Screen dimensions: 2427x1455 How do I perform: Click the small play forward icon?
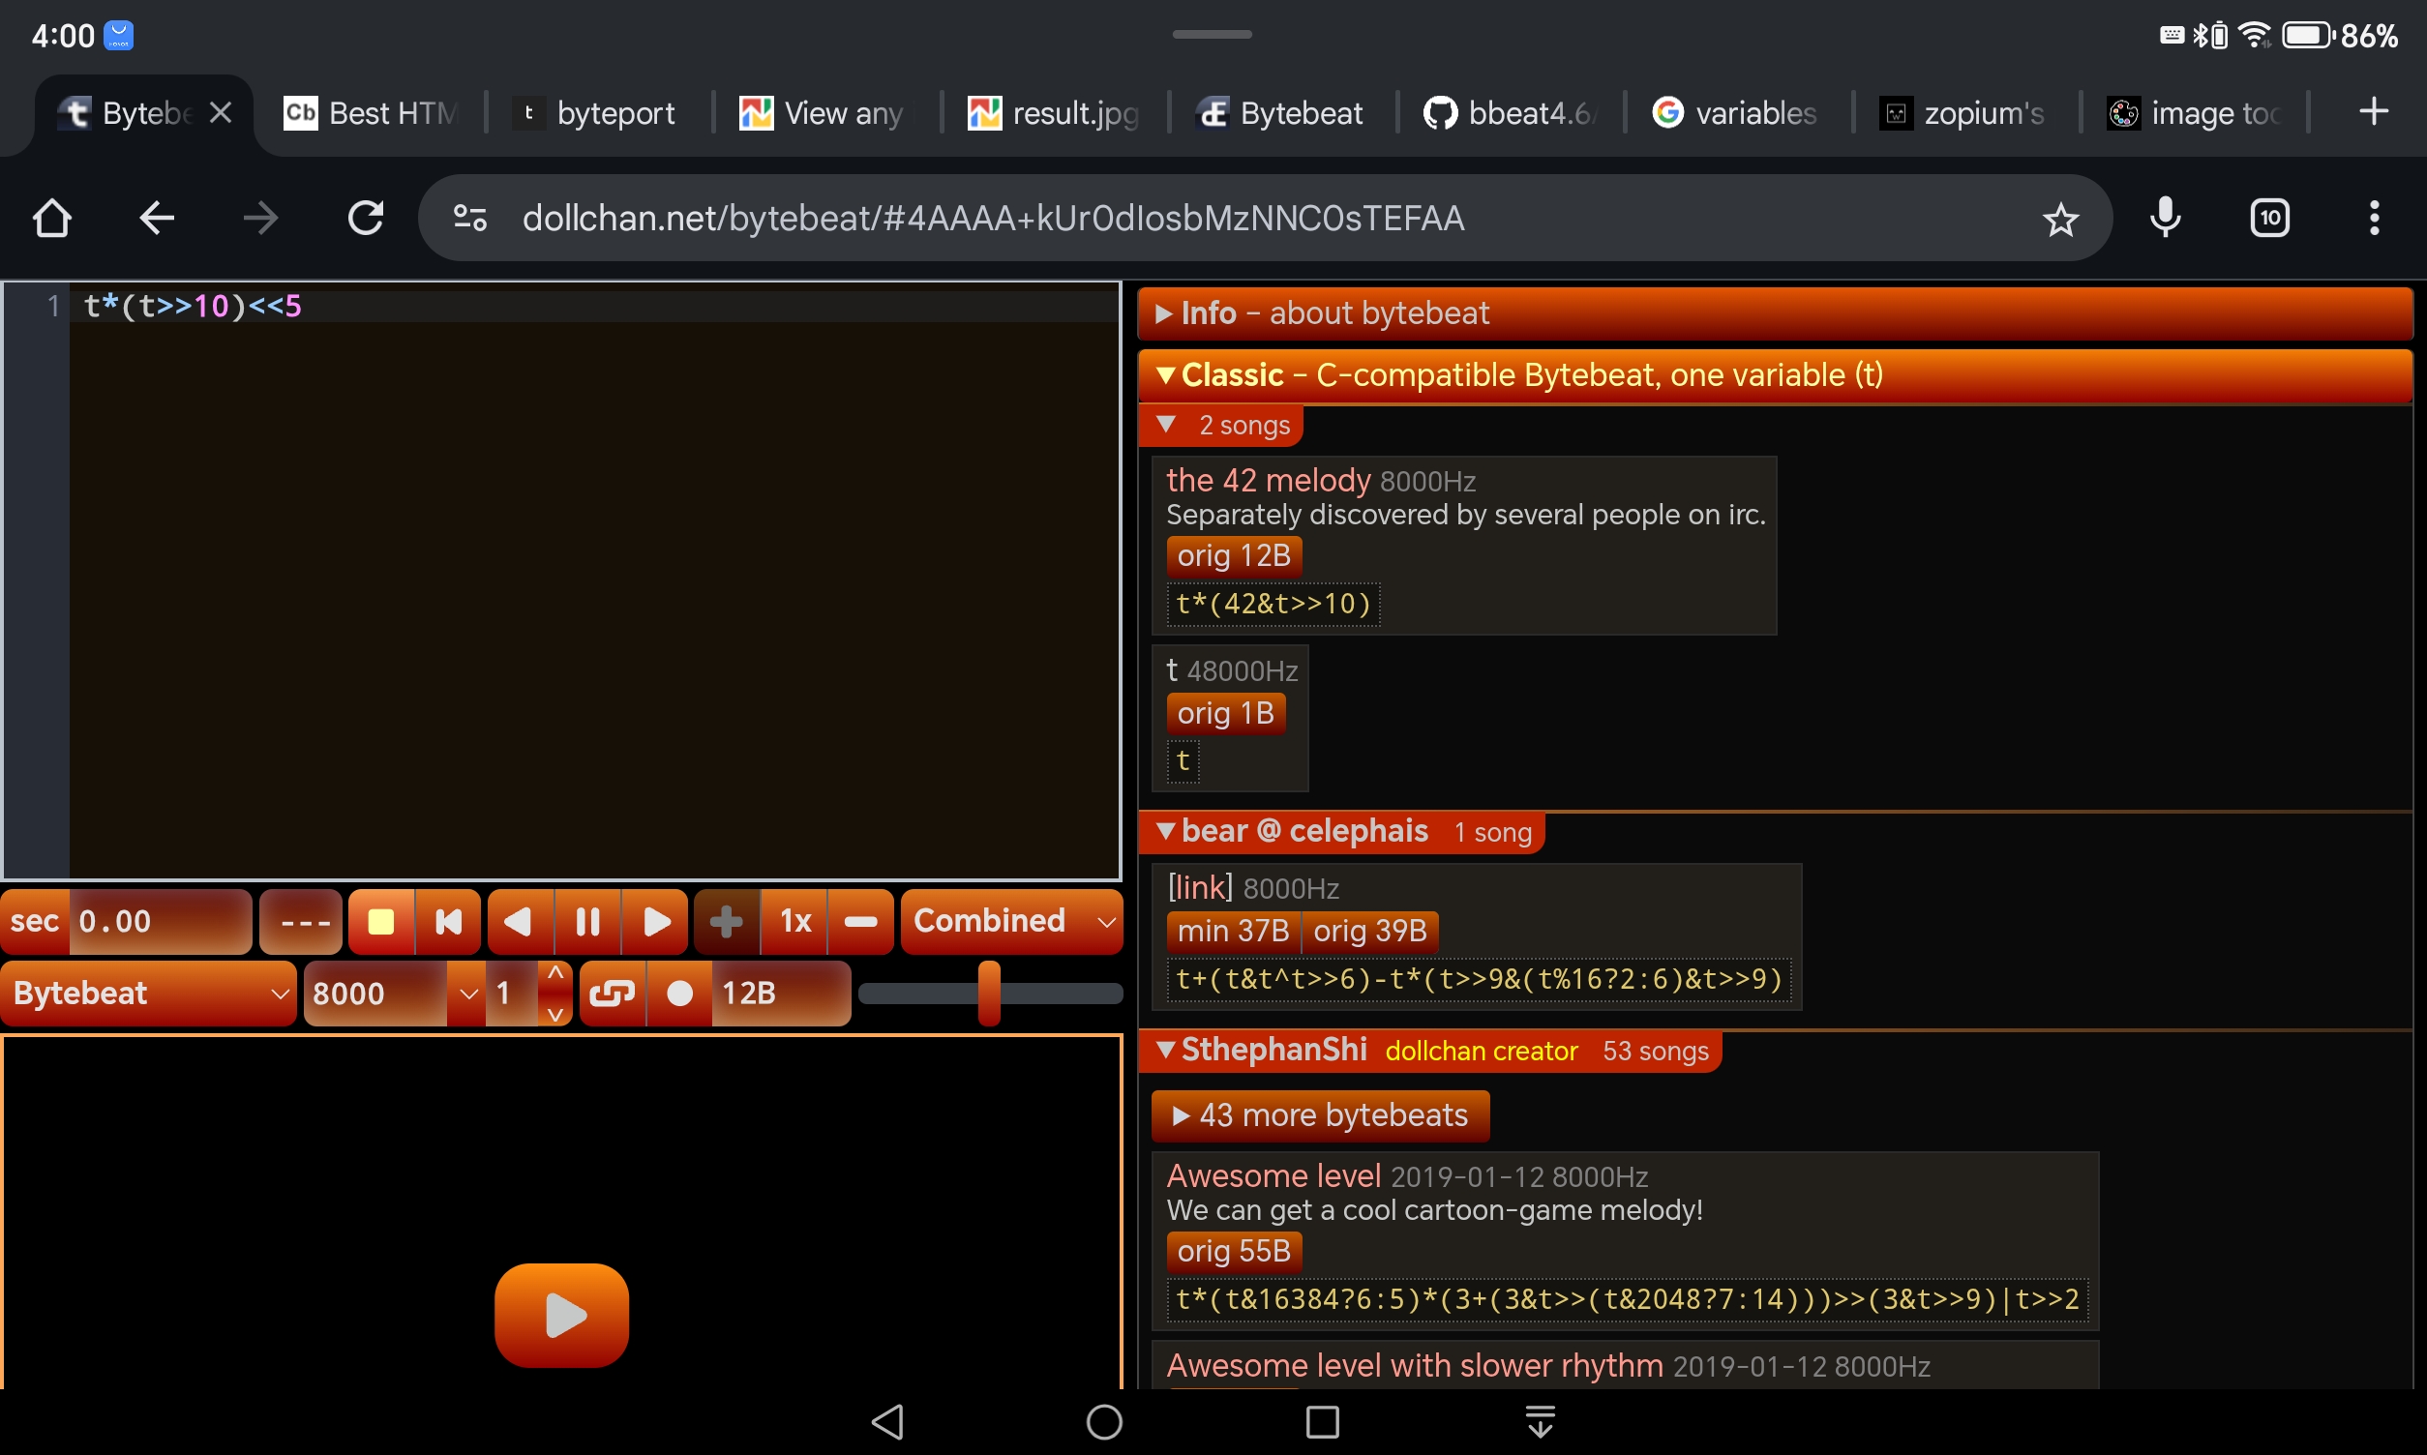tap(656, 922)
